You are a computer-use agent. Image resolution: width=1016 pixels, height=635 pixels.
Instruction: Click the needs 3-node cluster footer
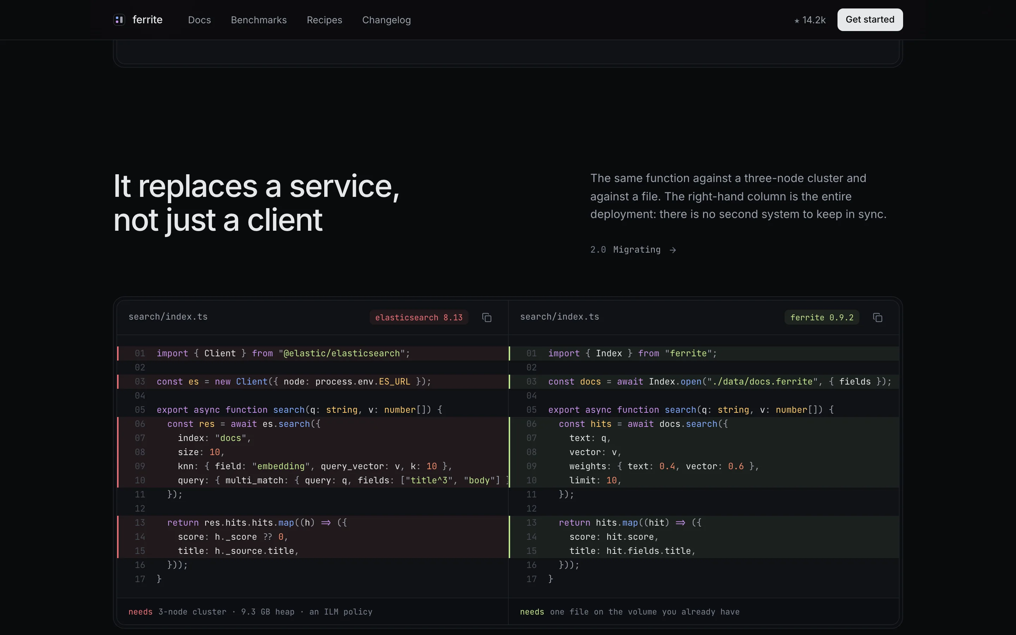coord(250,612)
